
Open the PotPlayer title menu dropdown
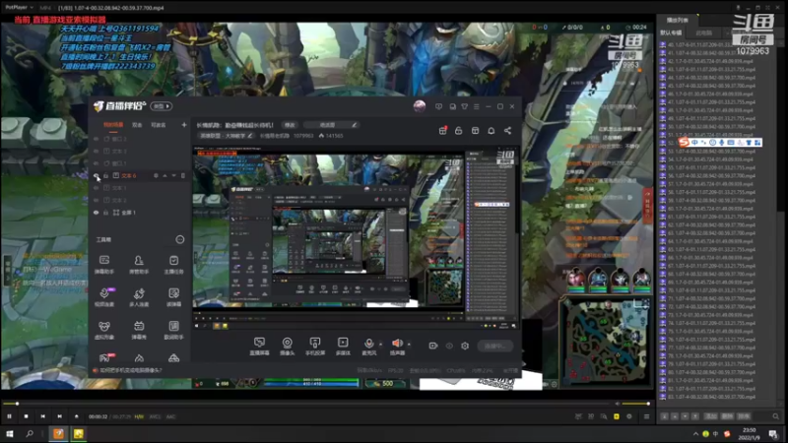tap(18, 8)
